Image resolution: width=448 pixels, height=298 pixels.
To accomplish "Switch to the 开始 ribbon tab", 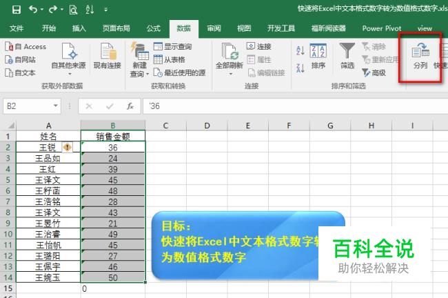I will point(49,28).
